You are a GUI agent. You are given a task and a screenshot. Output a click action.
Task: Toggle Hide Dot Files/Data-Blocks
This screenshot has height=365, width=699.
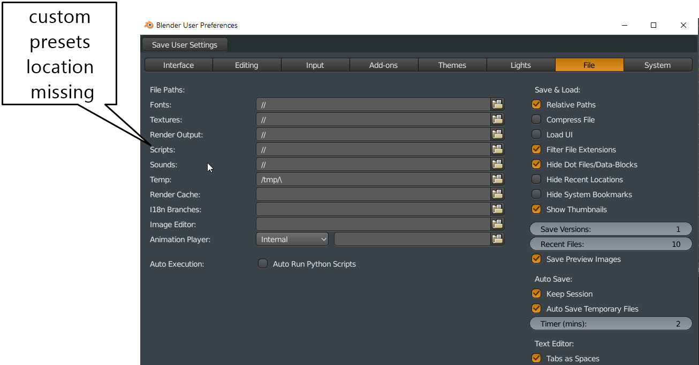tap(536, 165)
